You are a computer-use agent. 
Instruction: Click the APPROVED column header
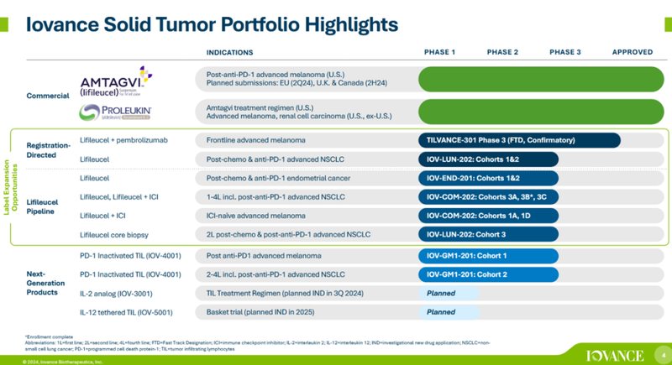tap(632, 52)
